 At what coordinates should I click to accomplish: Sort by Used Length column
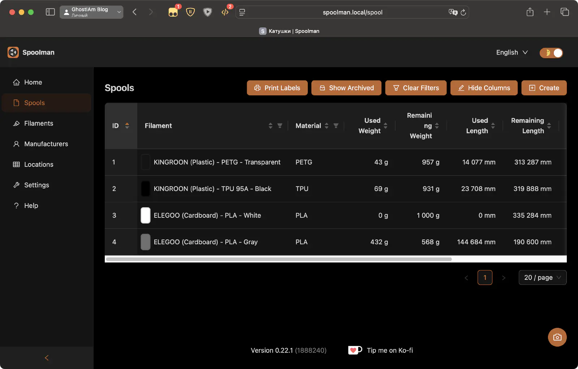coord(493,126)
